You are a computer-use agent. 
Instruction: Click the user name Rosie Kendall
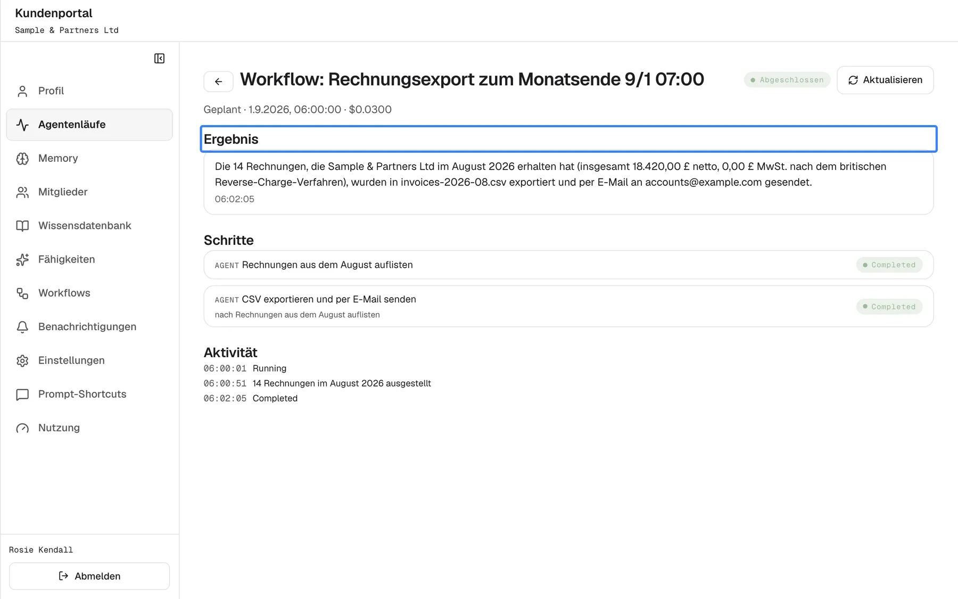41,550
